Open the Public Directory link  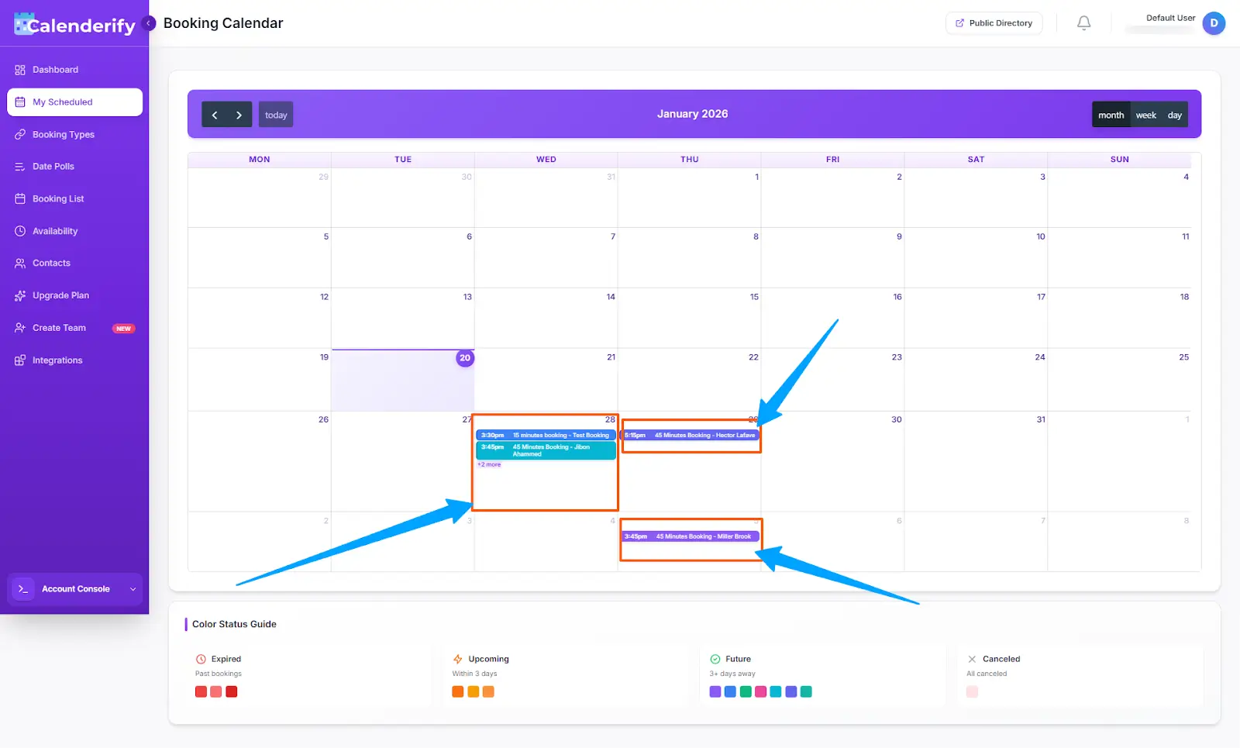[x=994, y=22]
